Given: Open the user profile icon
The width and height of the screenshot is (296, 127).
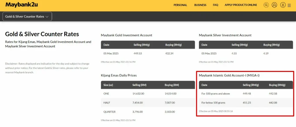Looking at the screenshot, I should point(274,5).
